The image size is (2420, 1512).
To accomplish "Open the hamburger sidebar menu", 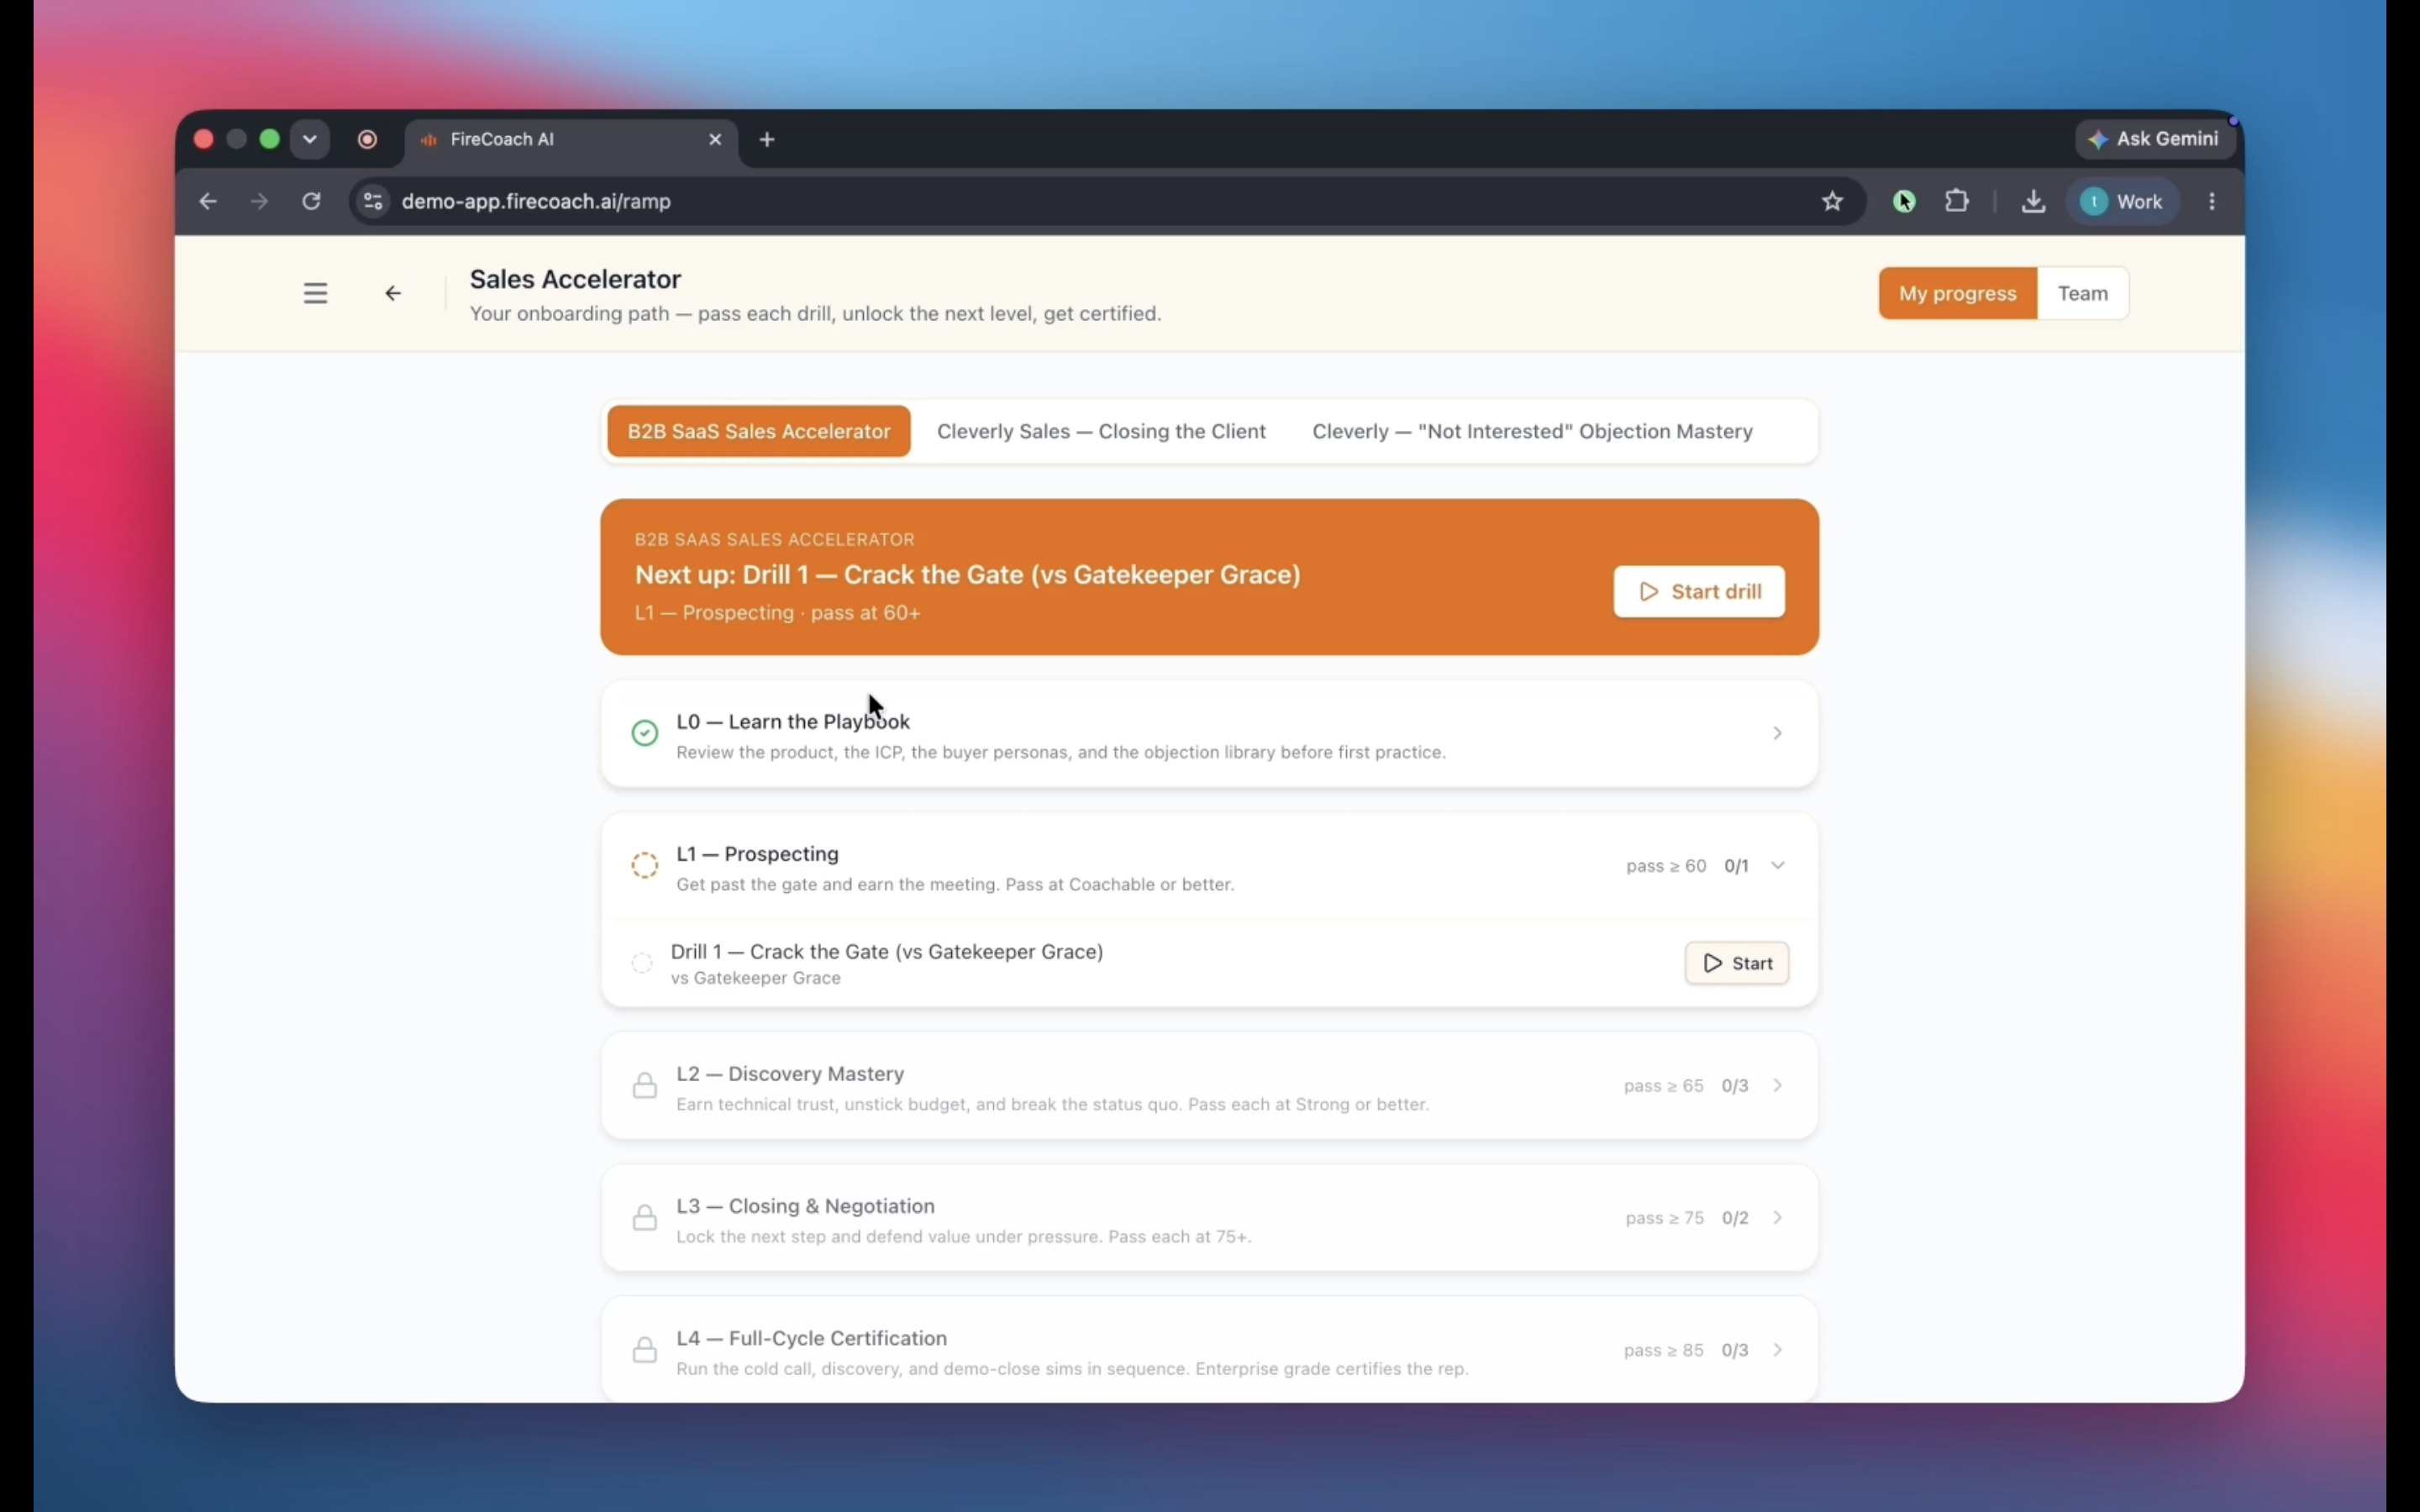I will click(x=315, y=293).
